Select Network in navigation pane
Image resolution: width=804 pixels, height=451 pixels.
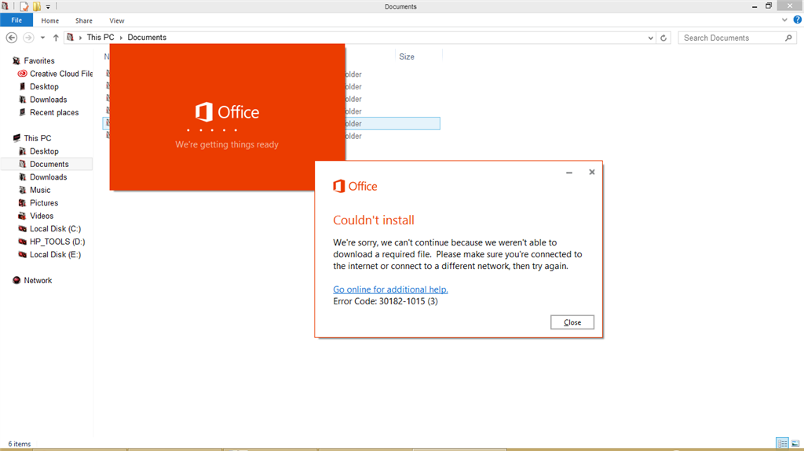[38, 280]
